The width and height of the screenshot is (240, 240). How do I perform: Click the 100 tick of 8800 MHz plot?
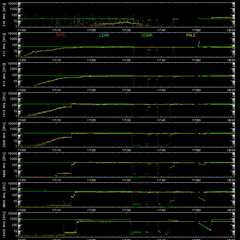click(x=14, y=195)
